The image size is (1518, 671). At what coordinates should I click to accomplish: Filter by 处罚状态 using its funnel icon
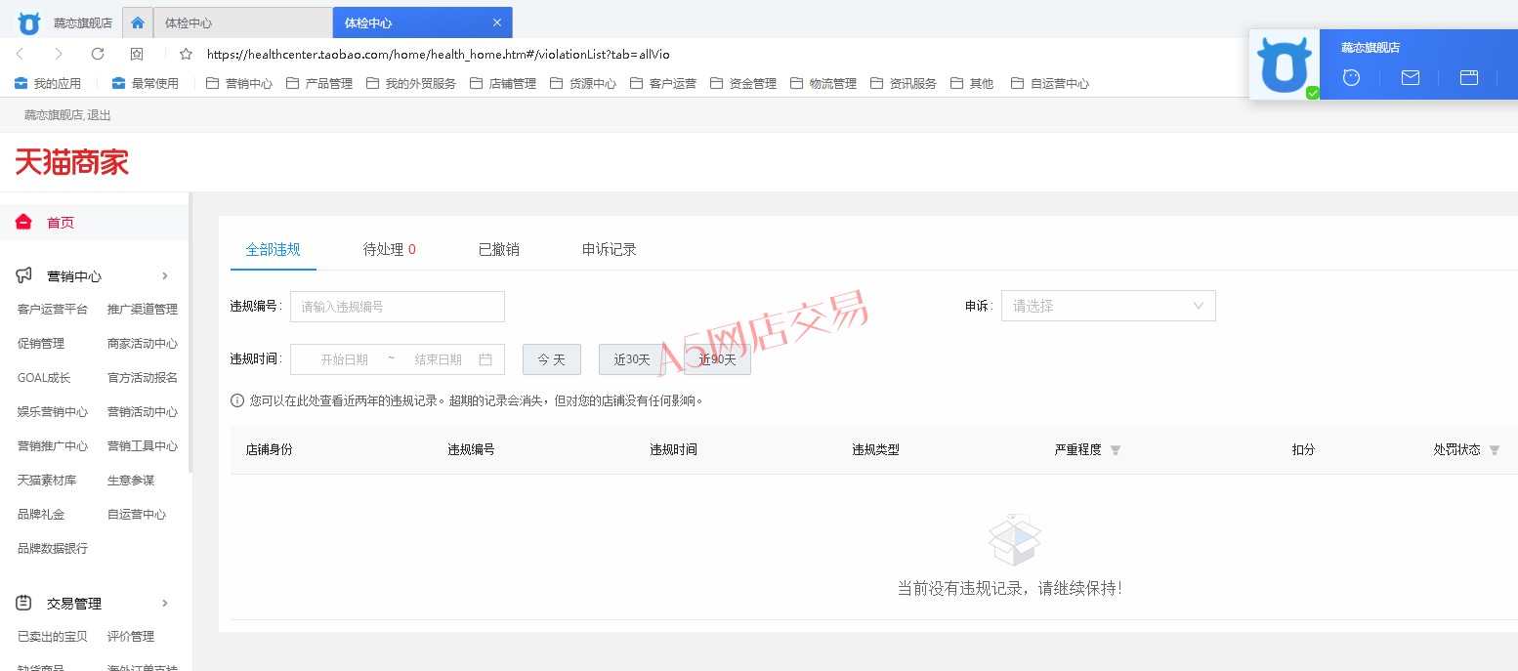[1494, 450]
